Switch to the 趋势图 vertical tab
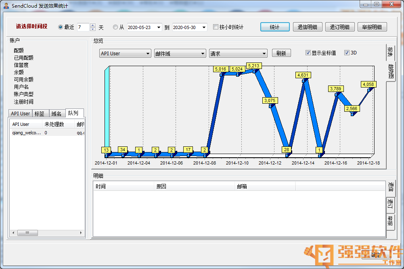The height and width of the screenshot is (269, 404). (x=391, y=71)
